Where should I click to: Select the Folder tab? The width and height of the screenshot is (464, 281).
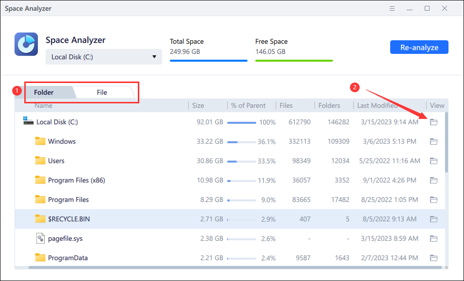pyautogui.click(x=44, y=92)
